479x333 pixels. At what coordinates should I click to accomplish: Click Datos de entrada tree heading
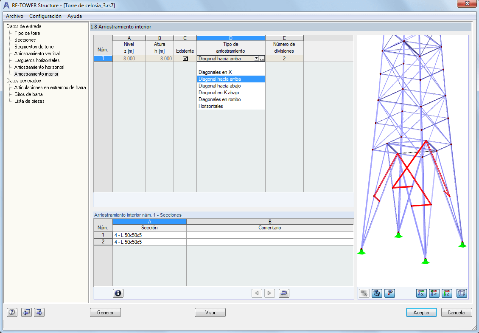[x=24, y=26]
